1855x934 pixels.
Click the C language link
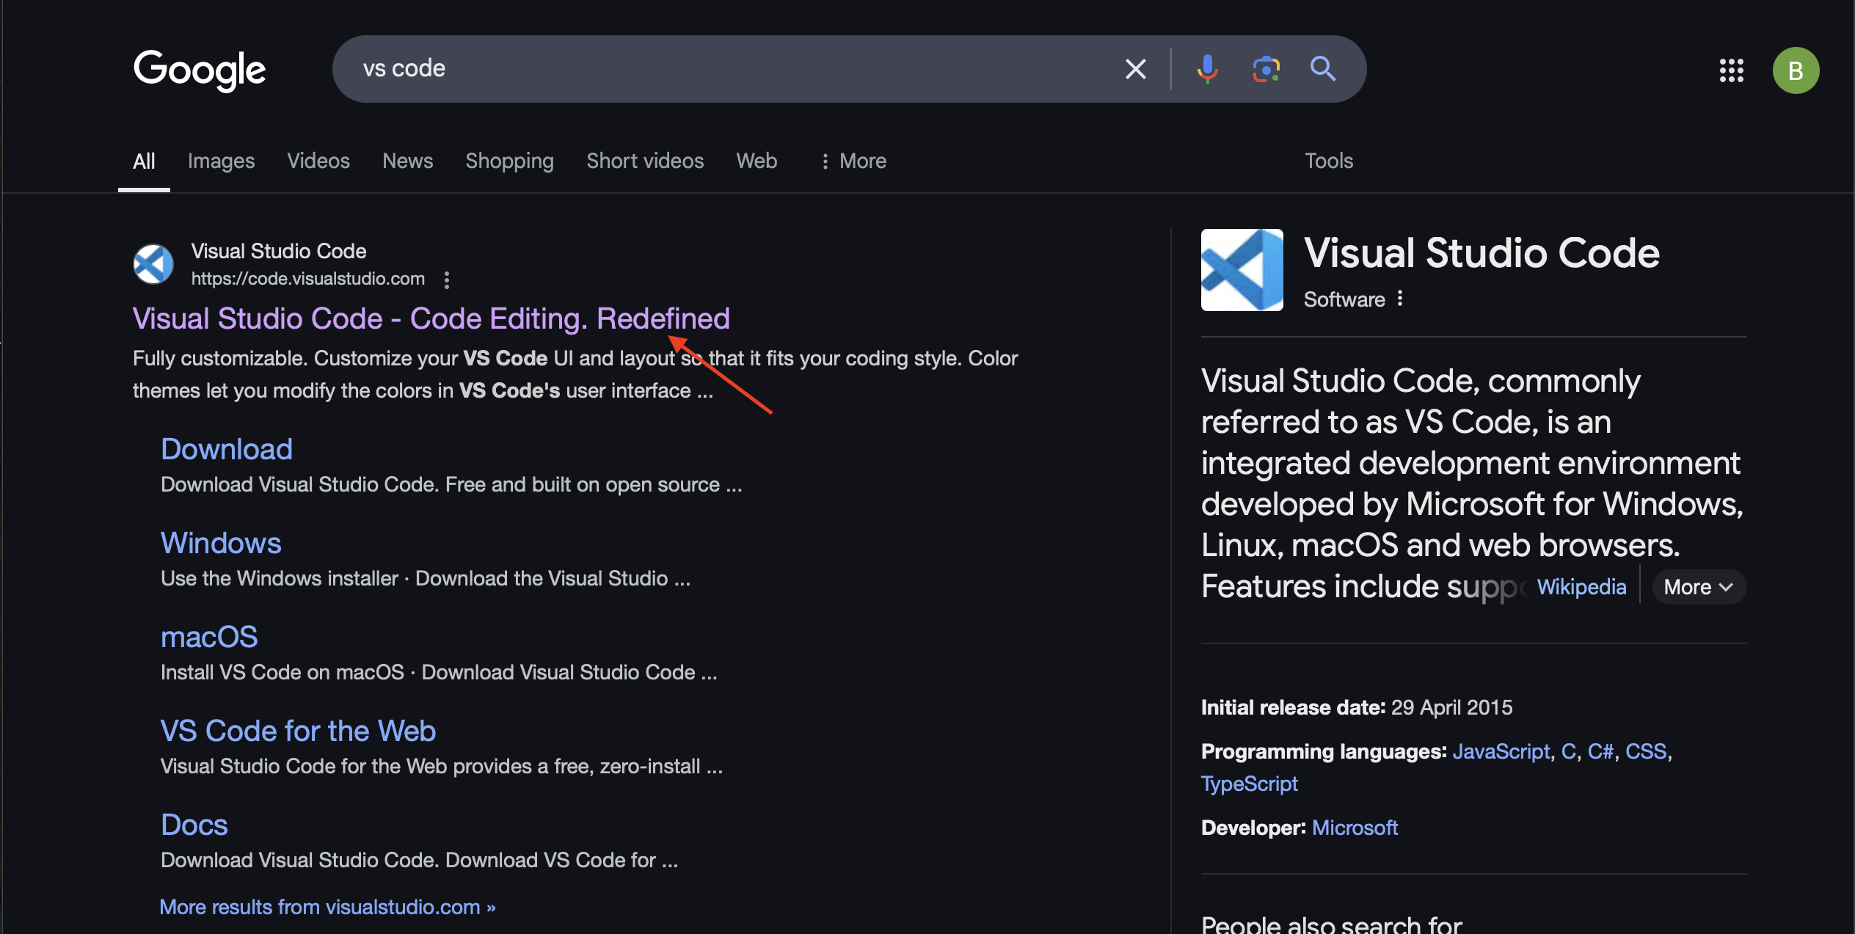(1568, 751)
